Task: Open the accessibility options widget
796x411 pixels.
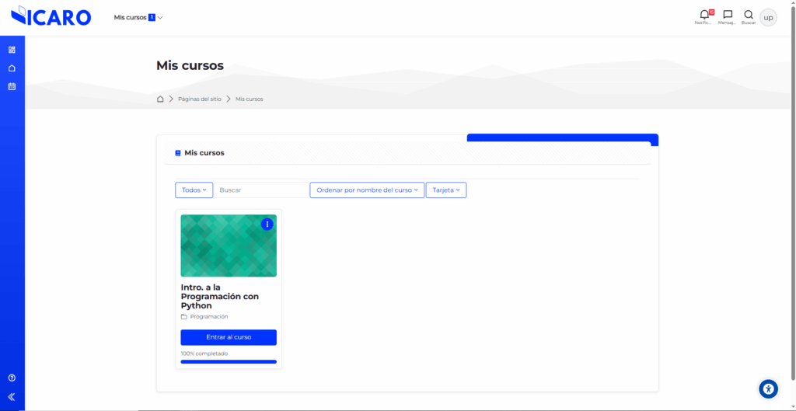Action: click(x=768, y=389)
